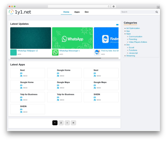Click next page single-arrow button

pyautogui.click(x=67, y=123)
